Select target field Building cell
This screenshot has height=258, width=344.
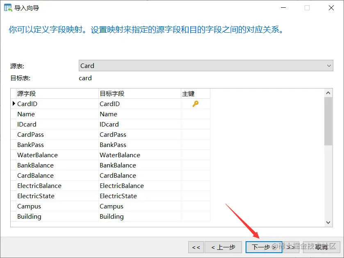(x=140, y=216)
